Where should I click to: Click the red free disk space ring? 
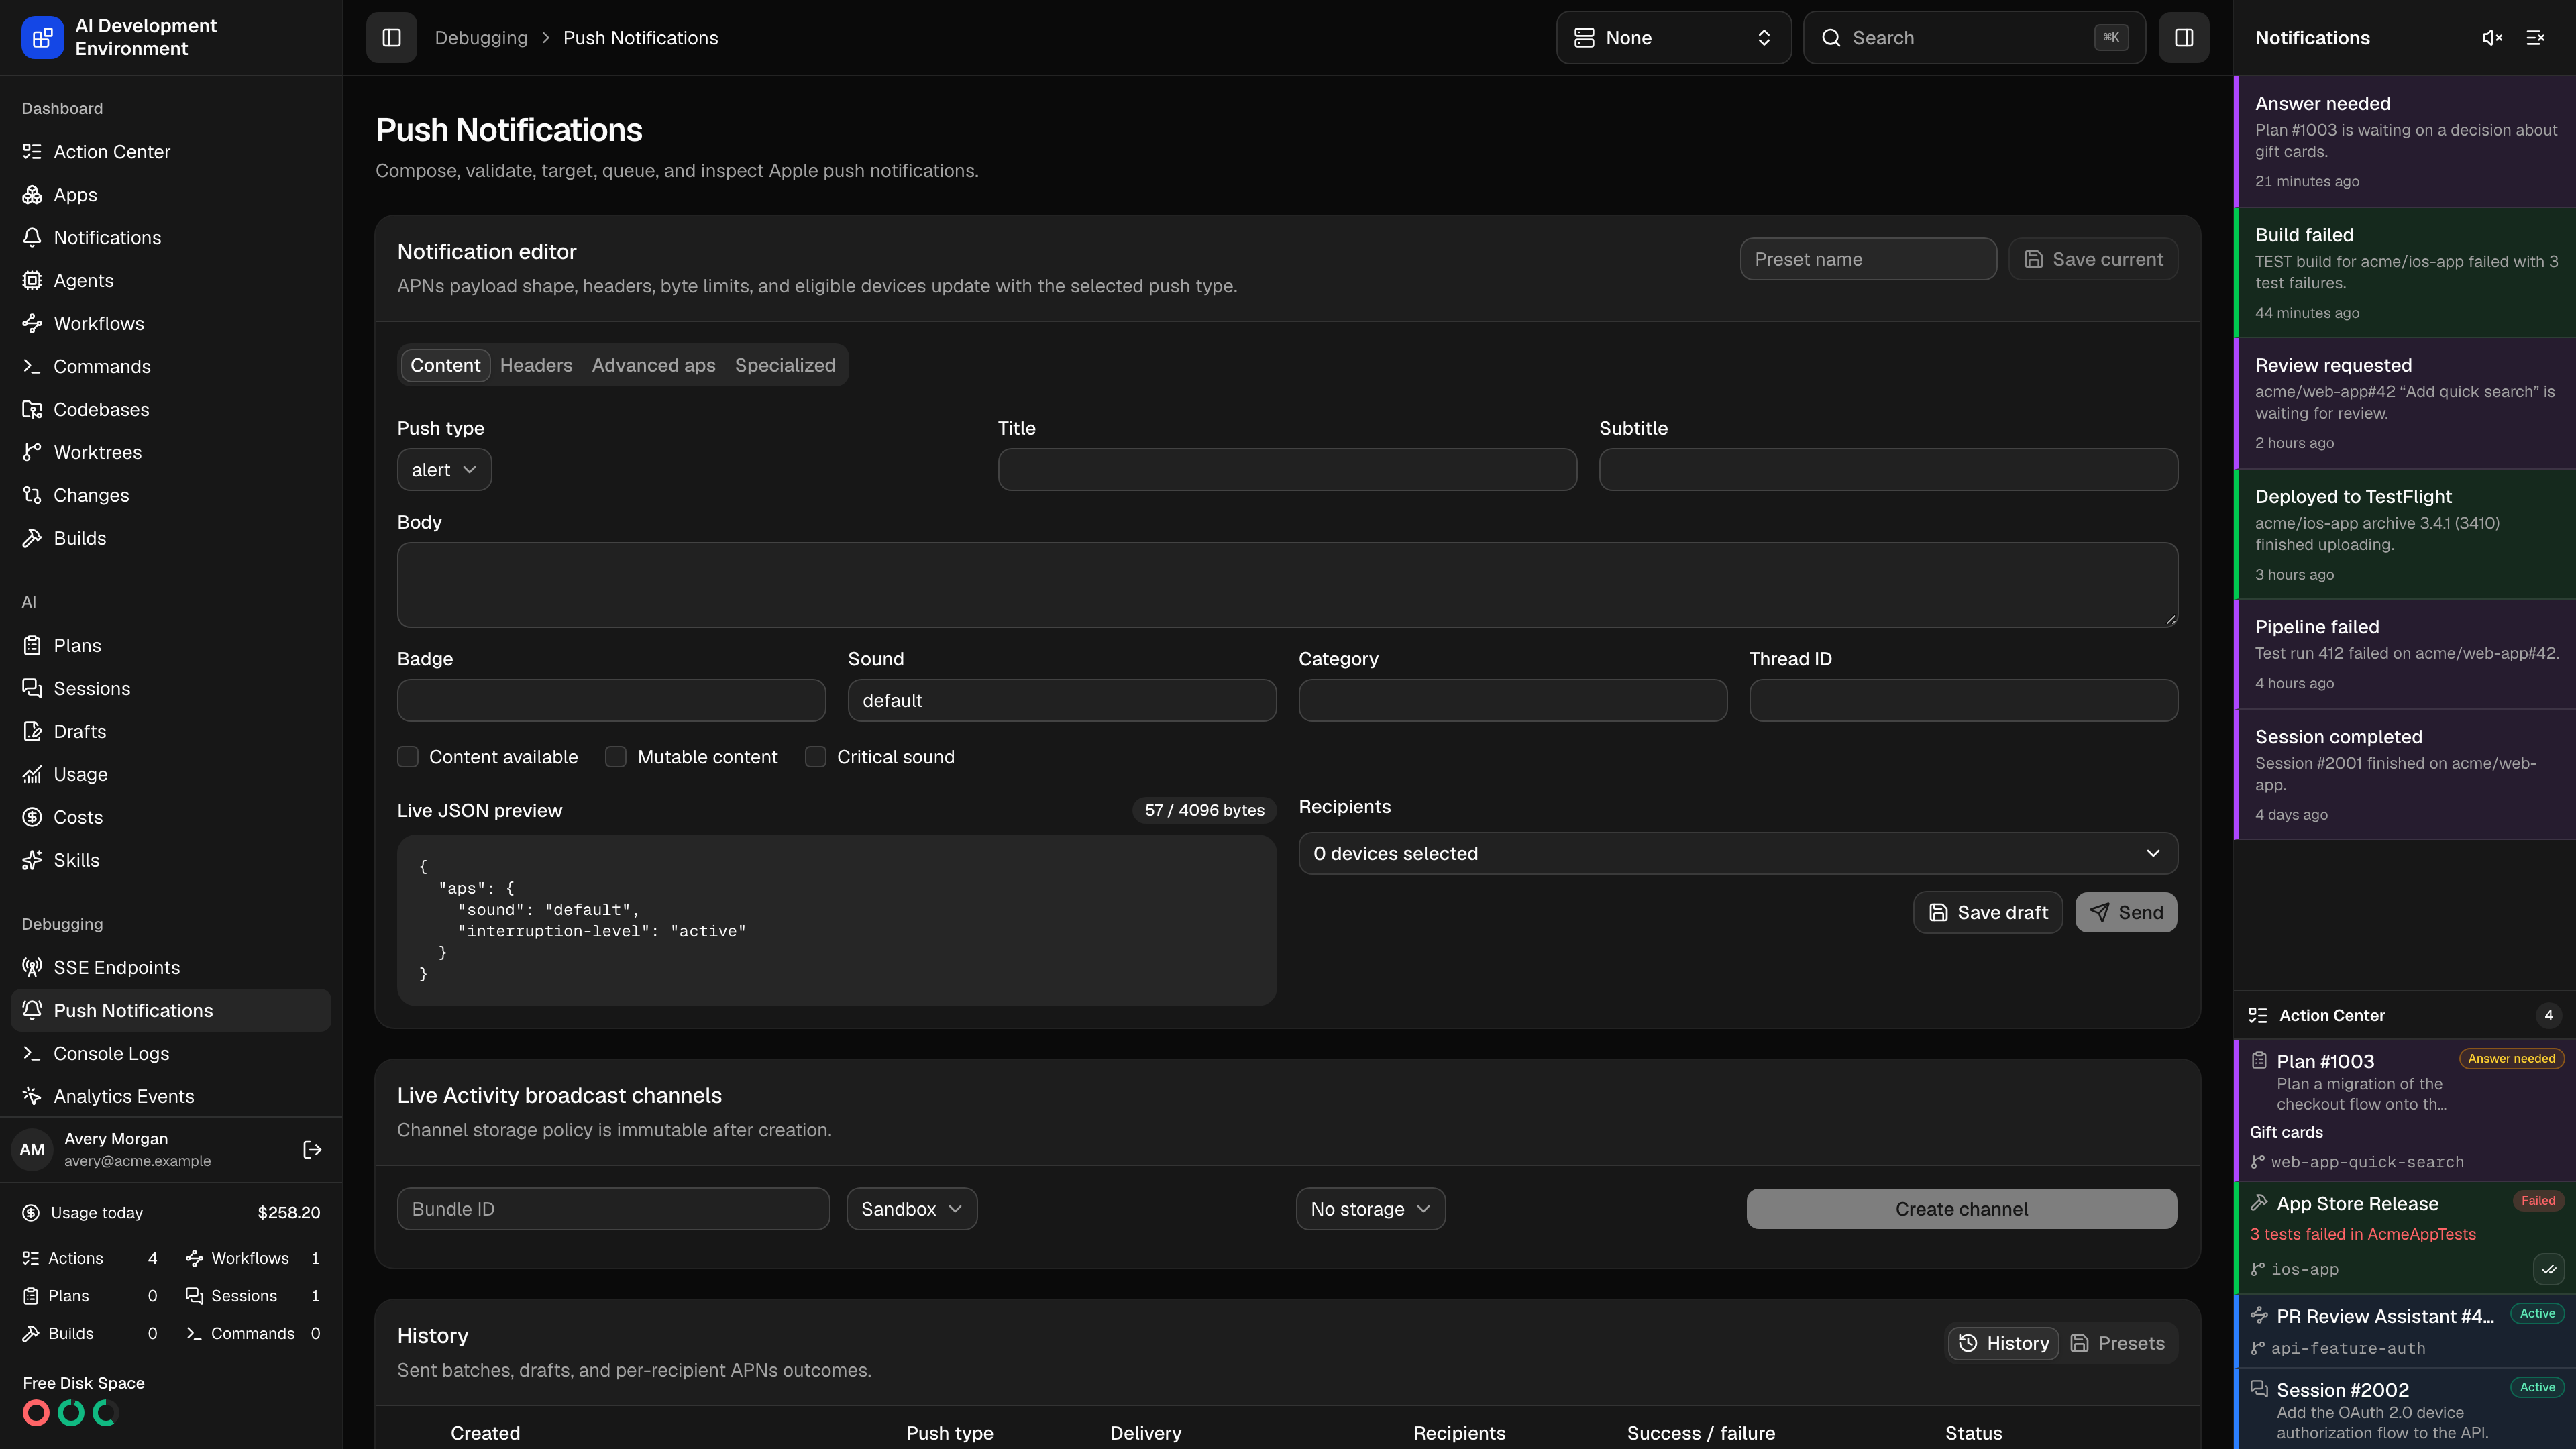coord(36,1413)
